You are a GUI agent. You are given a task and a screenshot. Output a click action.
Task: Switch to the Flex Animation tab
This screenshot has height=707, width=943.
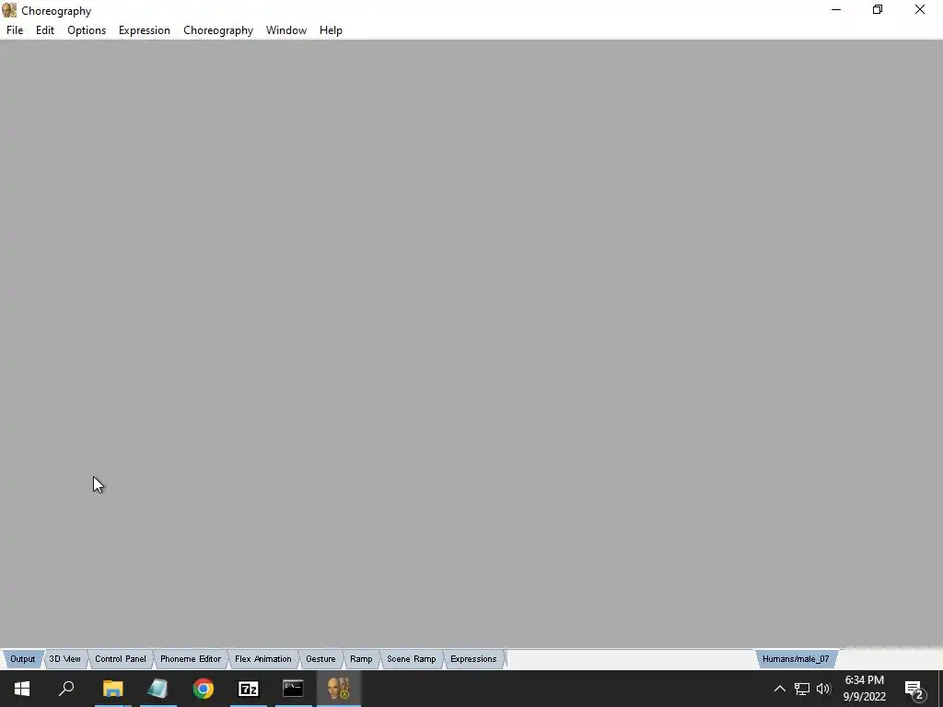262,659
